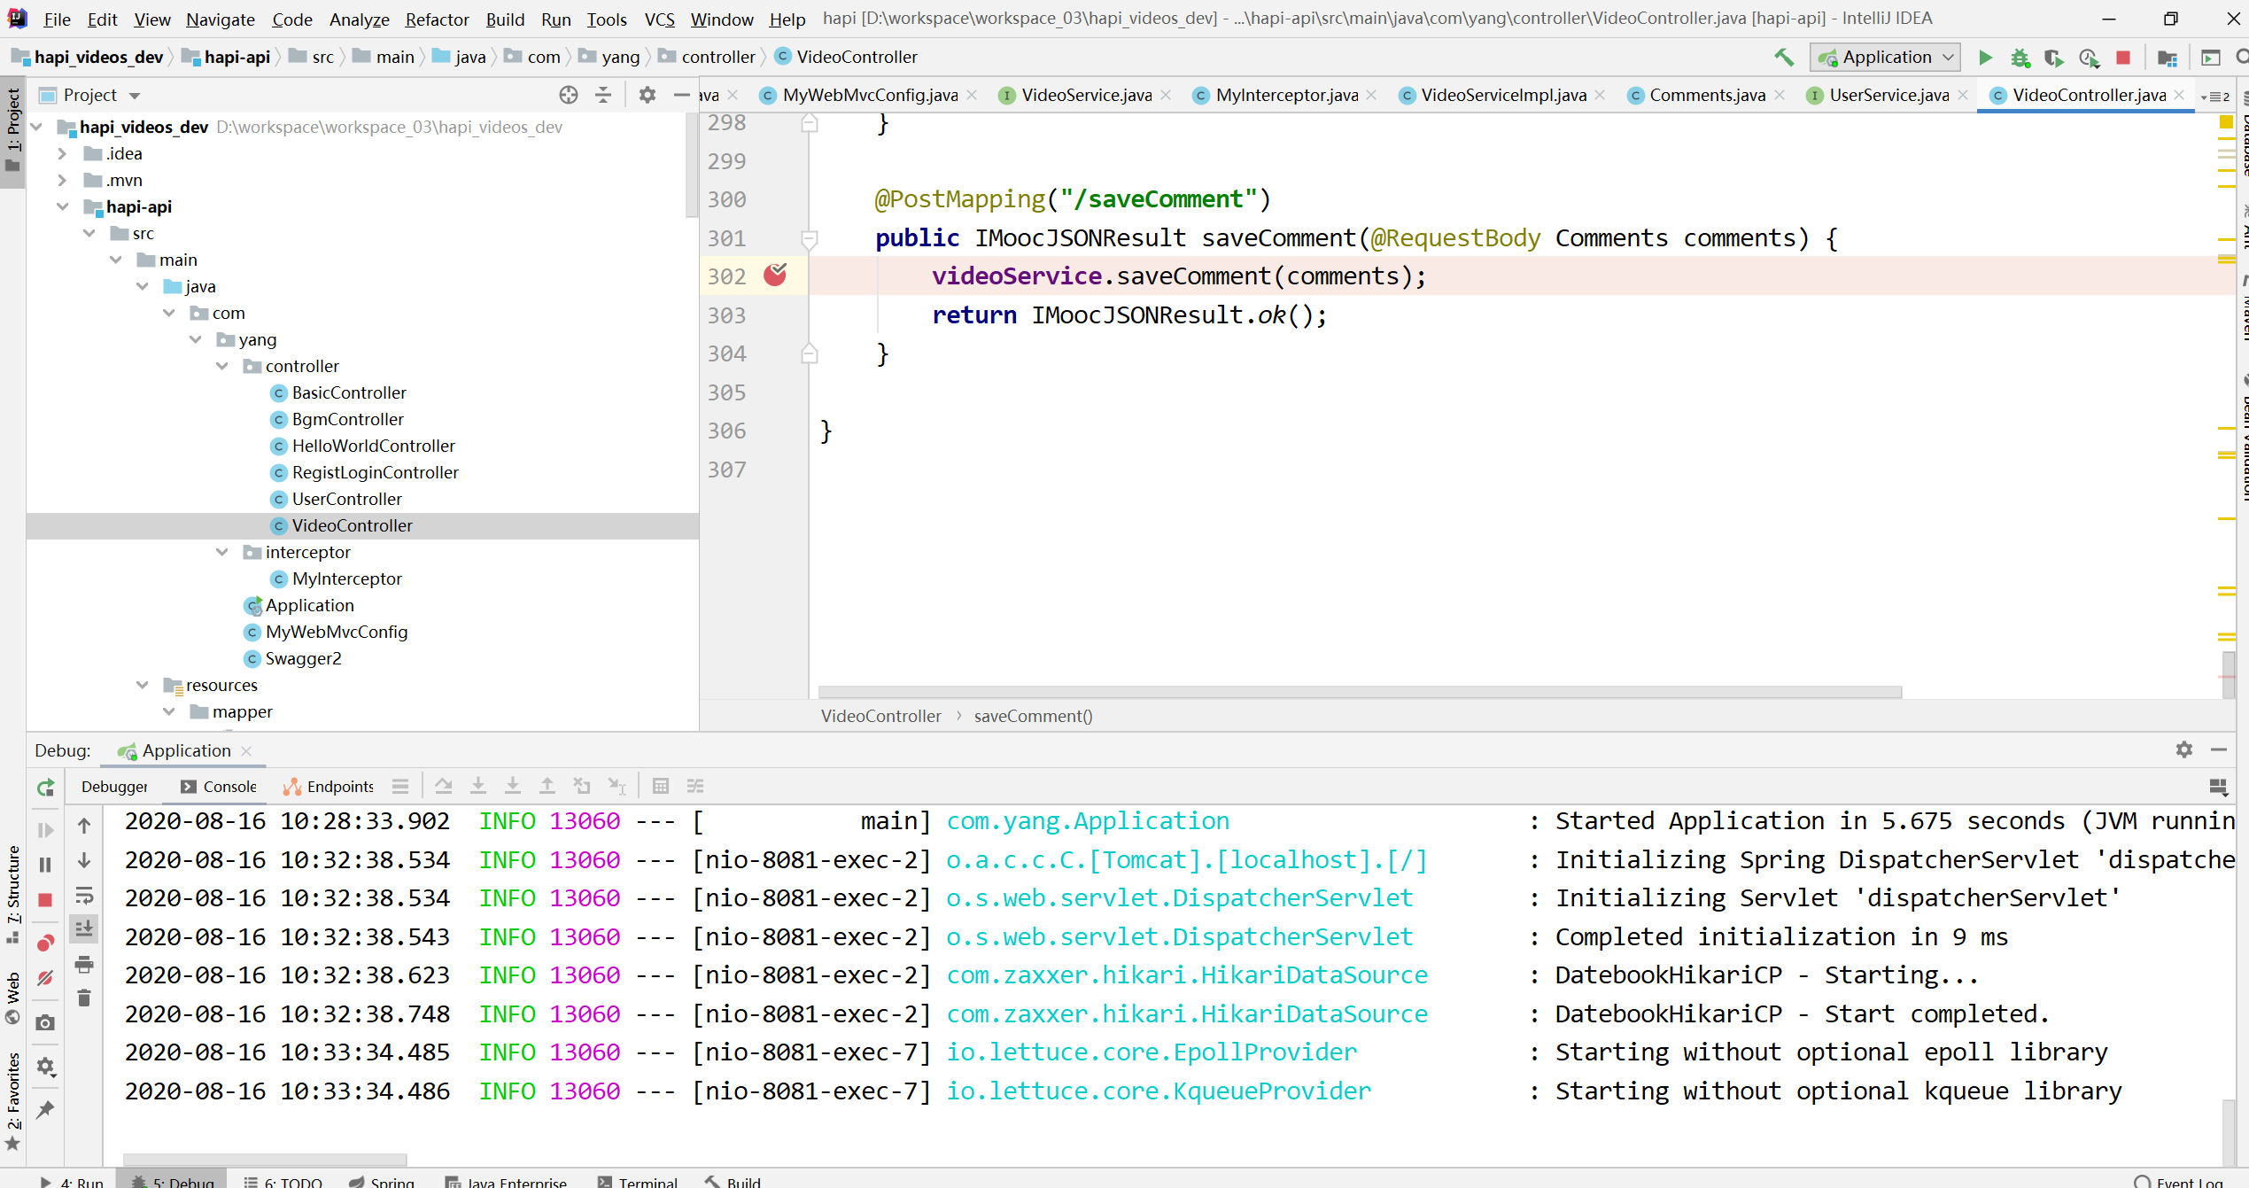Expand the .idea folder node

(62, 153)
